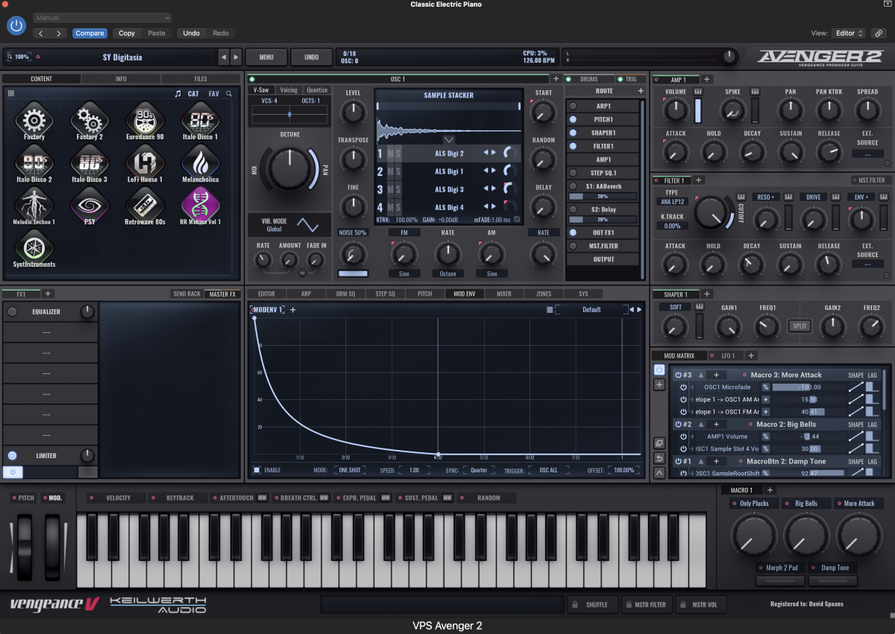Open the ARP editor tab
Viewport: 895px width, 634px height.
coord(305,294)
